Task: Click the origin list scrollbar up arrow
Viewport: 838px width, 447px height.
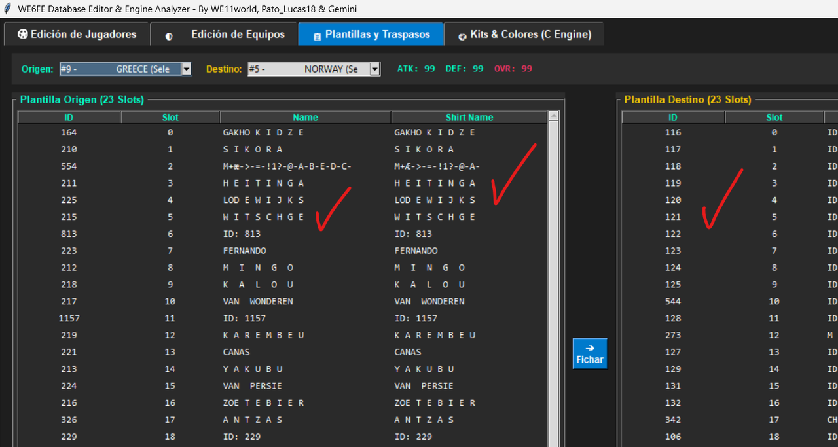Action: 554,116
